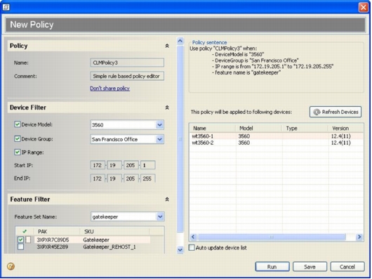This screenshot has width=372, height=279.
Task: Click the Type column header
Action: tap(305, 128)
